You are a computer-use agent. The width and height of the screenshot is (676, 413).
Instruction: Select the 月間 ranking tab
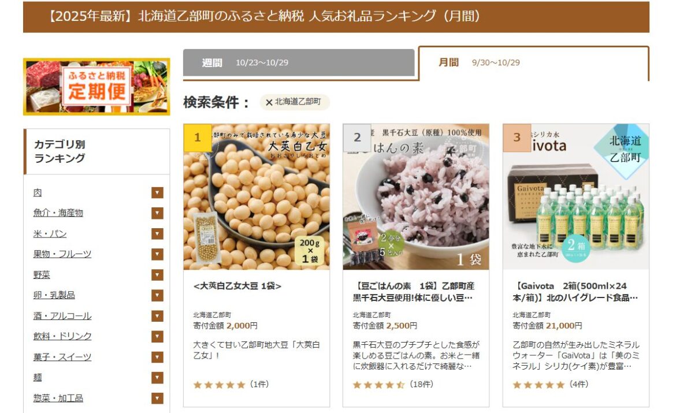point(534,63)
